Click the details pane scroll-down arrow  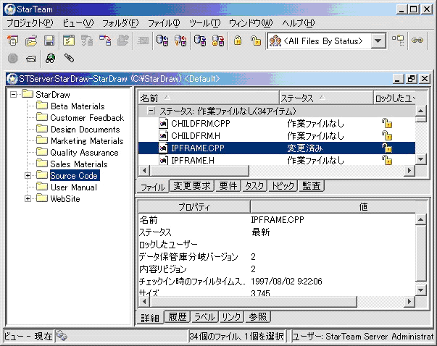[x=420, y=290]
